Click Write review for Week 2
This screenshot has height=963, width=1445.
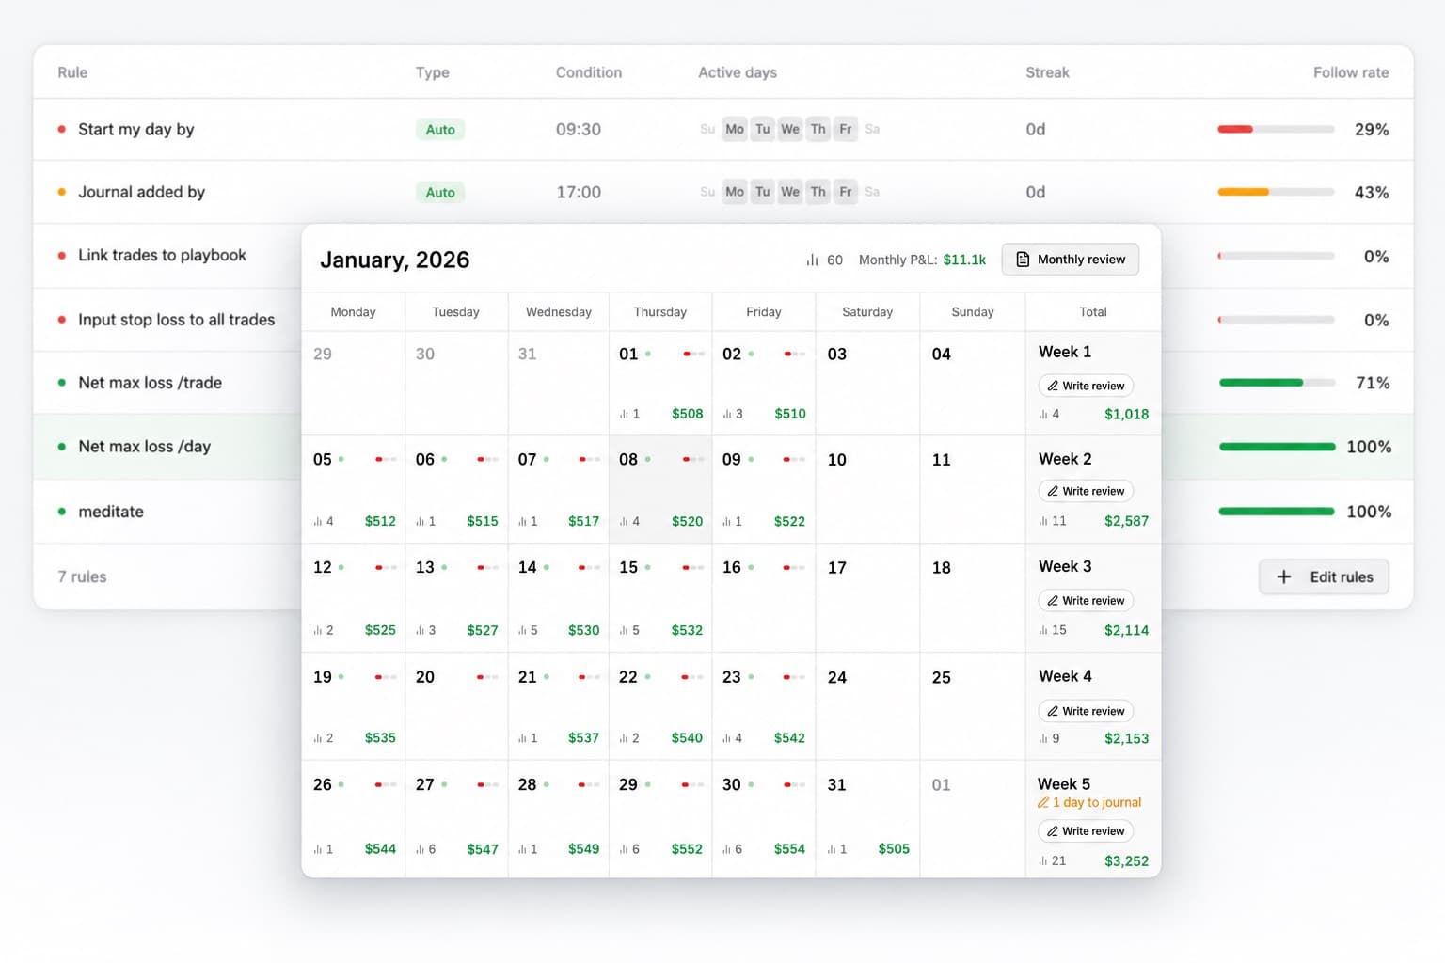1086,491
